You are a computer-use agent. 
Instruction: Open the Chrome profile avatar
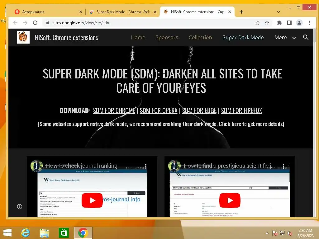[x=299, y=23]
